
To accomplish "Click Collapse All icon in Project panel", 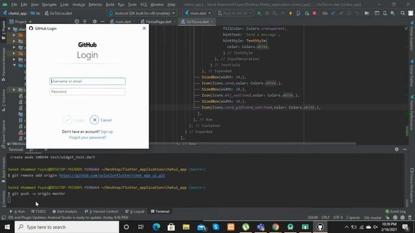I will coord(85,21).
